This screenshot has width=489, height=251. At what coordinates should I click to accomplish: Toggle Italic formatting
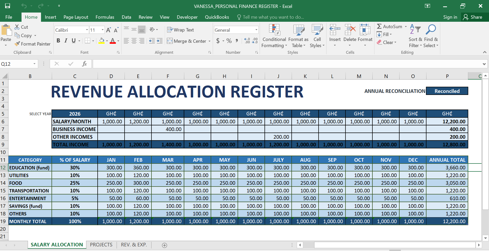tap(66, 41)
